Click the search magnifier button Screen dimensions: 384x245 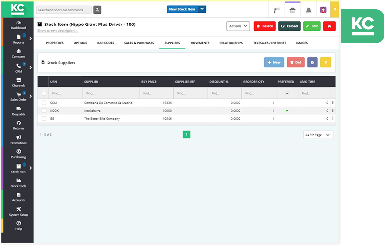(x=97, y=10)
